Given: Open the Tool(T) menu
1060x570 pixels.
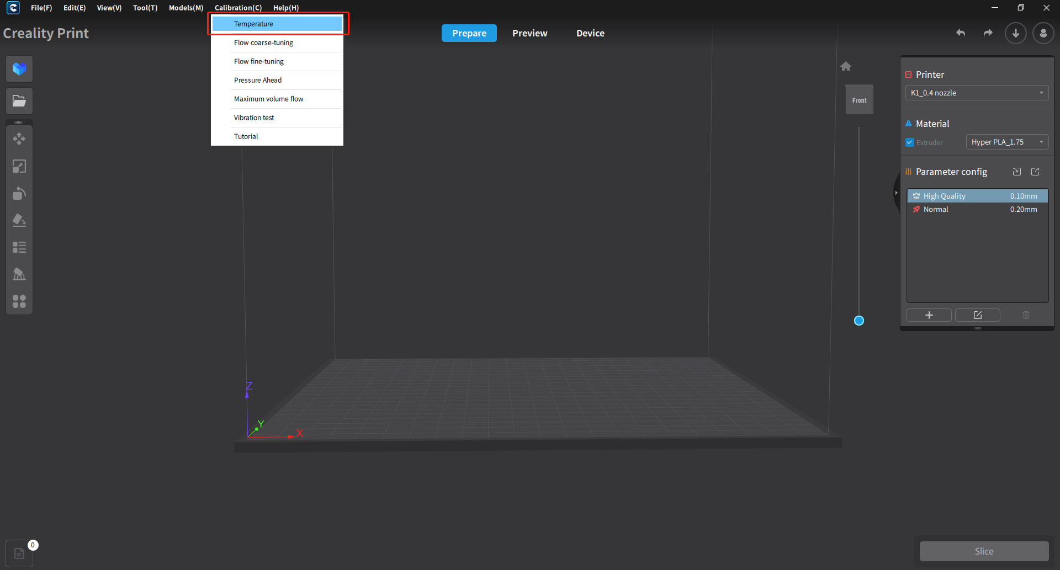Looking at the screenshot, I should (145, 8).
